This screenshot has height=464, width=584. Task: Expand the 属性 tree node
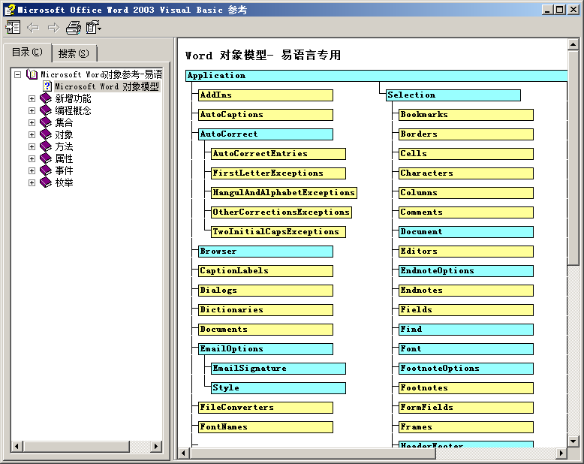coord(32,158)
